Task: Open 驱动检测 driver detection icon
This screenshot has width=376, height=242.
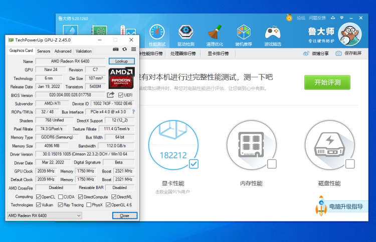Action: click(x=186, y=32)
